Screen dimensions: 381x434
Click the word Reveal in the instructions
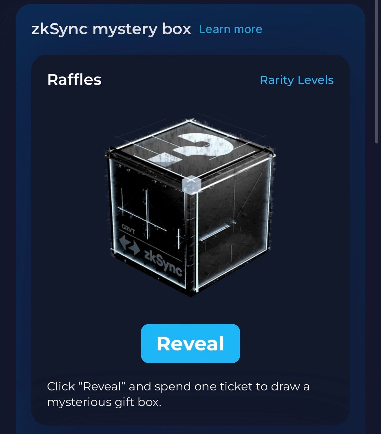[x=102, y=387]
